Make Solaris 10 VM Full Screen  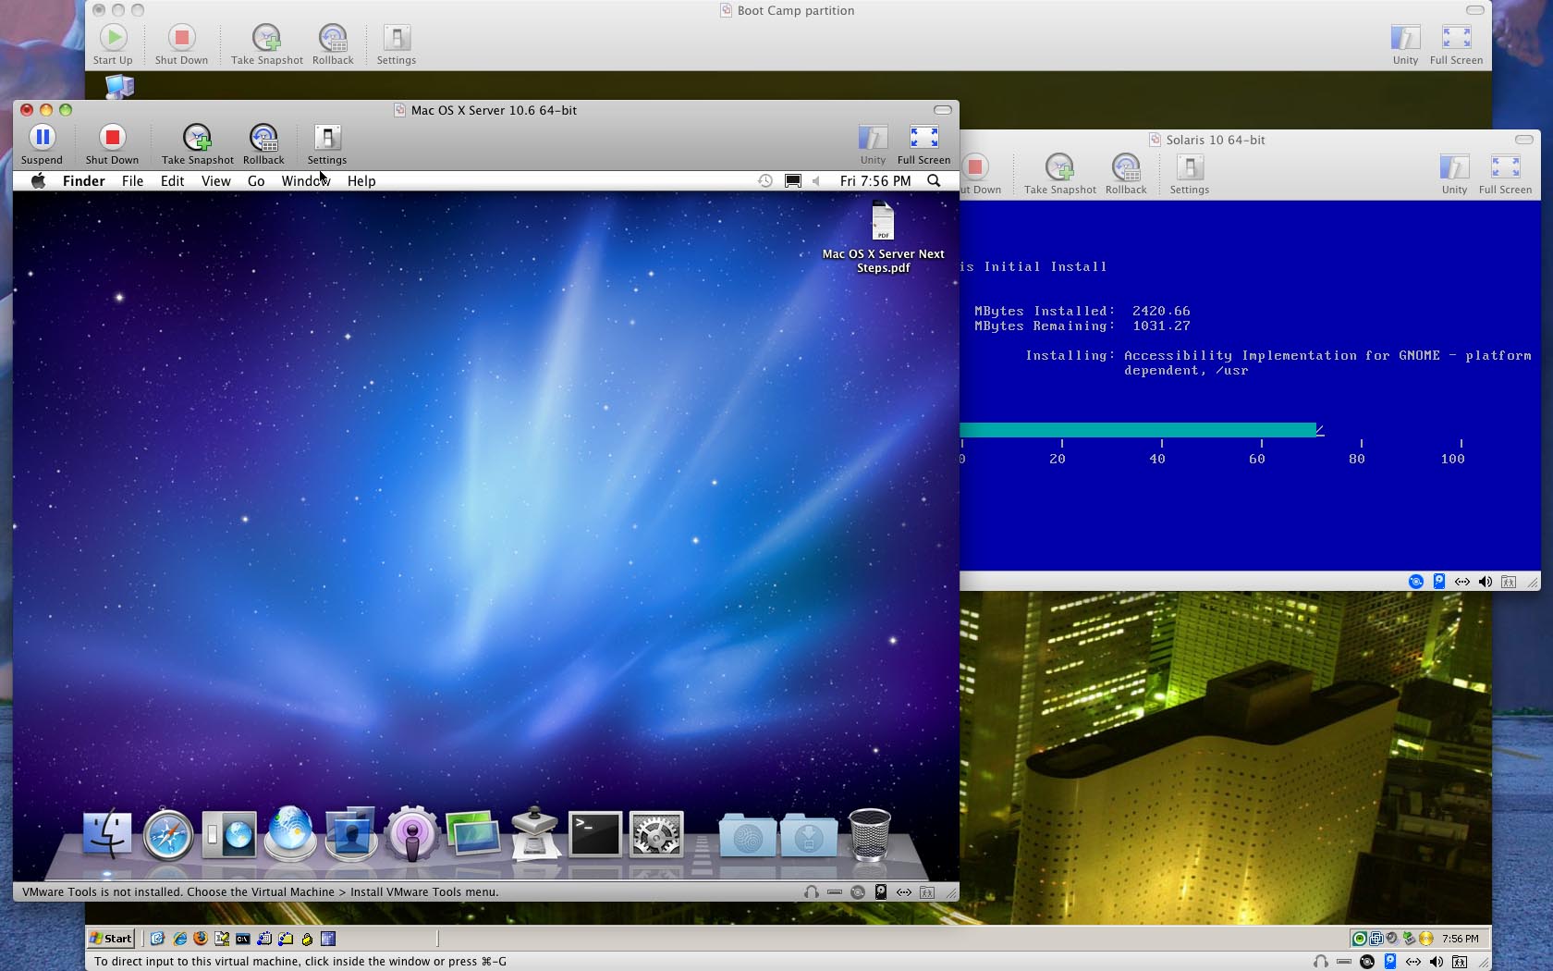1505,175
